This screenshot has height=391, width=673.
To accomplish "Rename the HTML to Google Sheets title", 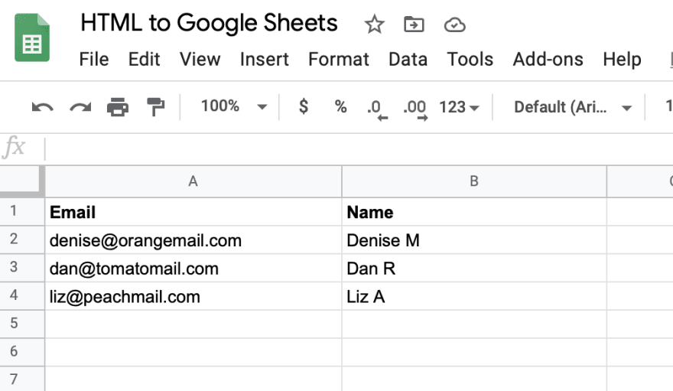I will (x=209, y=23).
